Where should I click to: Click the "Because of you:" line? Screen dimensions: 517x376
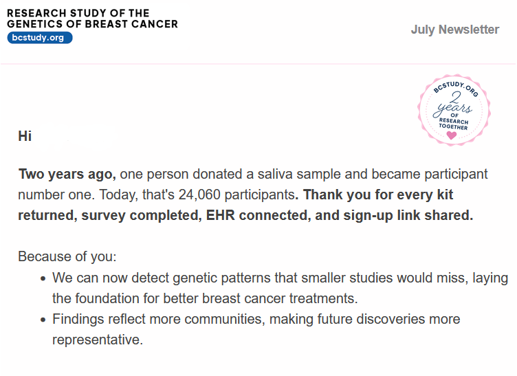point(67,256)
